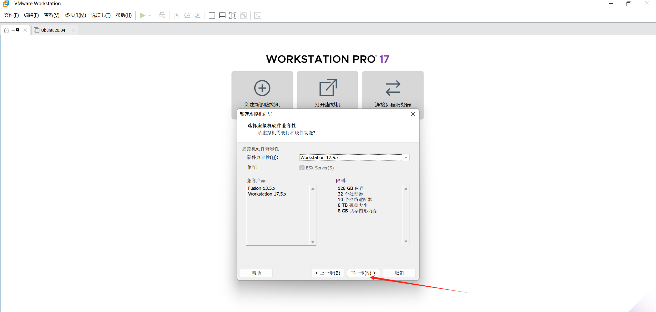Screen dimensions: 656x312
Task: Open the power options dropdown arrow
Action: click(150, 16)
